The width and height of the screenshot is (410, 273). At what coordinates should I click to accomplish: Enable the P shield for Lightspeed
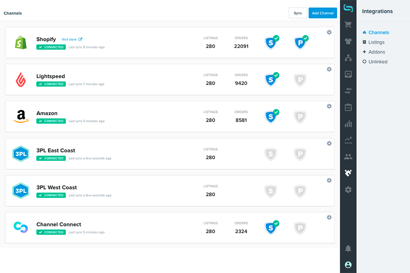pos(300,79)
